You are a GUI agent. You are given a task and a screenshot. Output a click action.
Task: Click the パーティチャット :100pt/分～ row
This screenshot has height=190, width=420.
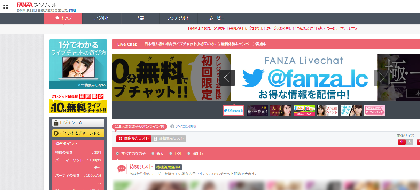(78, 164)
